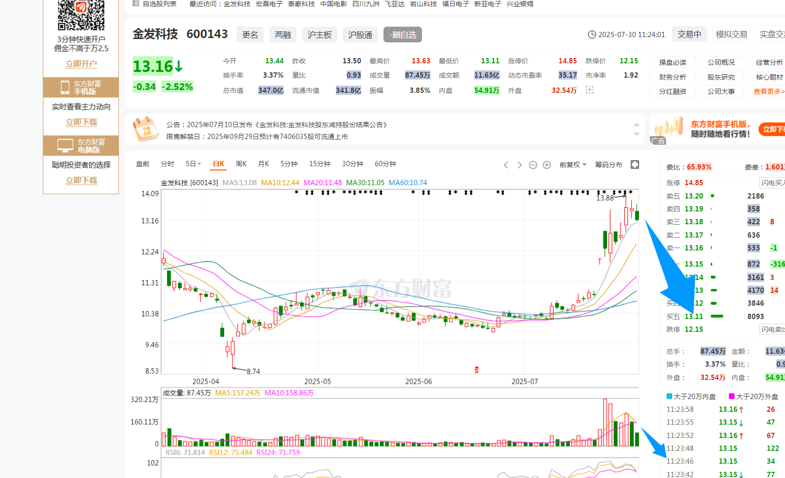
Task: Select the 买五 13.11 price row
Action: (x=723, y=317)
